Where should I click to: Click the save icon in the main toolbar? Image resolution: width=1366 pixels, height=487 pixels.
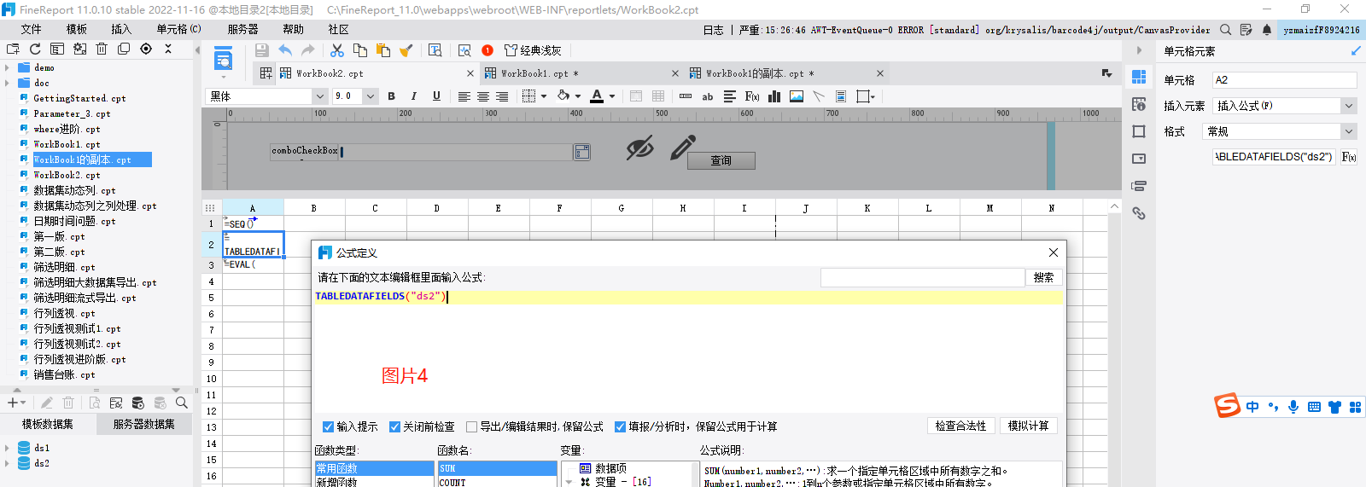pos(262,50)
